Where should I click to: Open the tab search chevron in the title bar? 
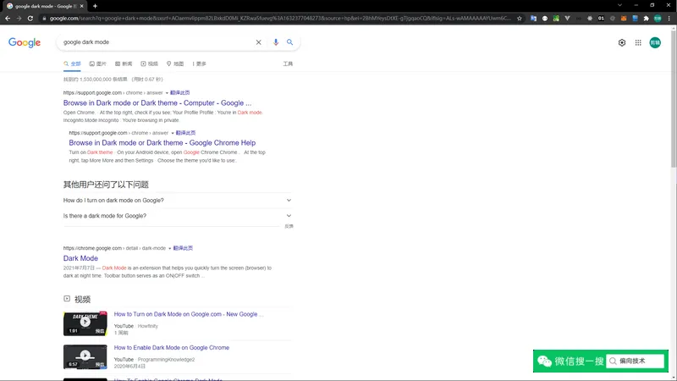[x=619, y=5]
